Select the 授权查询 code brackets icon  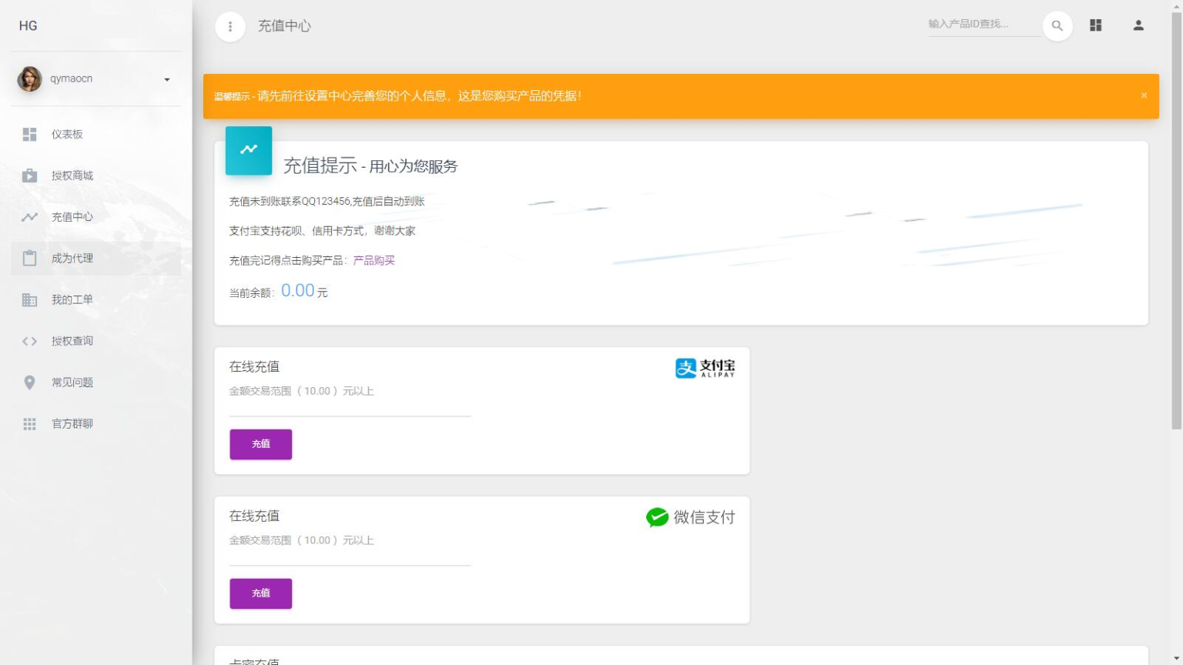(29, 341)
